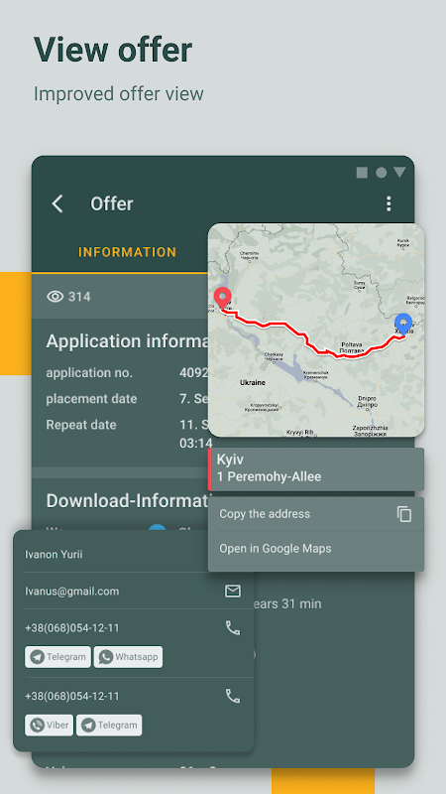
Task: Click the Poltava label on the map
Action: 351,347
